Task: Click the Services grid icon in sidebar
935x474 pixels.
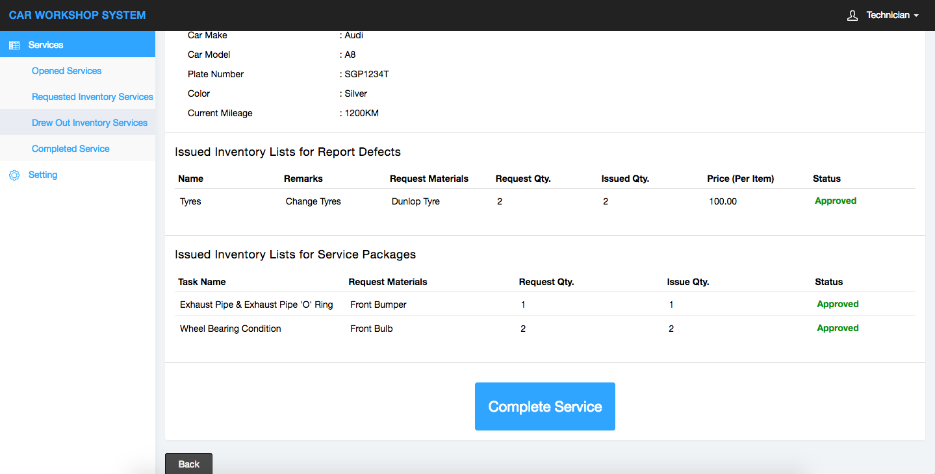Action: coord(14,45)
